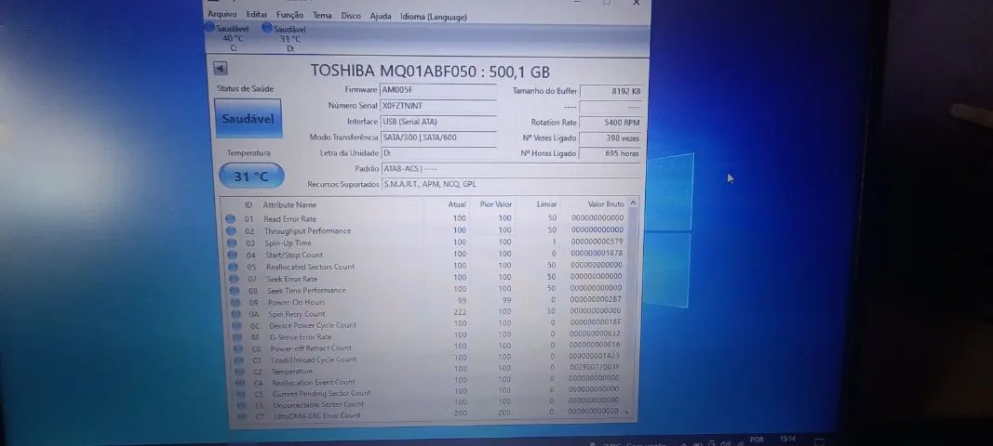
Task: Click status icon of Device Power Cycle Count
Action: (x=237, y=326)
